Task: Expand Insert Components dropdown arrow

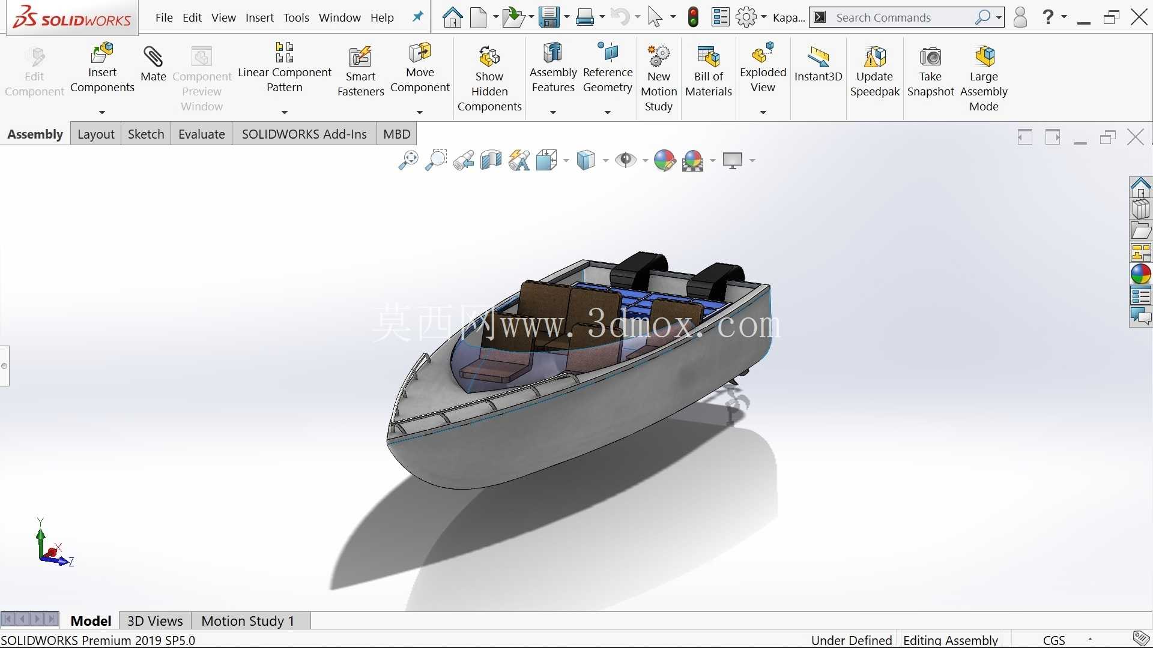Action: (x=102, y=112)
